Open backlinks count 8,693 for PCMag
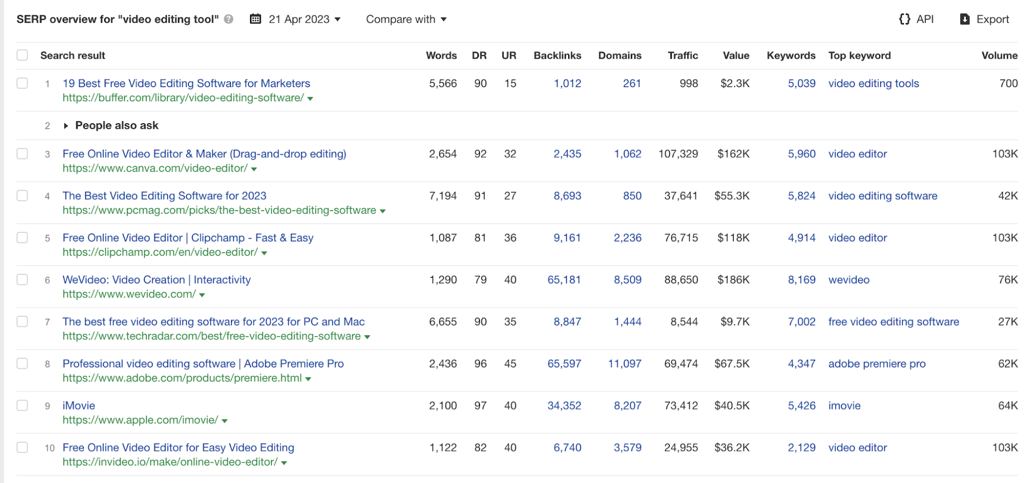Viewport: 1026px width, 483px height. [x=567, y=196]
